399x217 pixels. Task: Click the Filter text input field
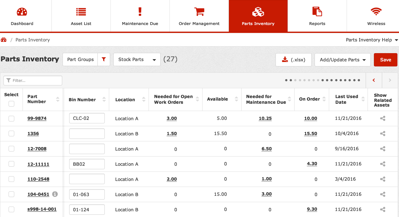(33, 81)
